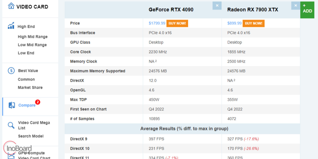Click the Compare icon in sidebar
Viewport: 318px width, 159px height.
click(12, 105)
